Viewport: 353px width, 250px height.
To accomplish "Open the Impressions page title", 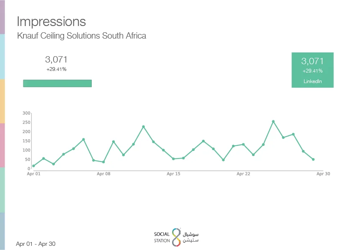I will (x=51, y=21).
